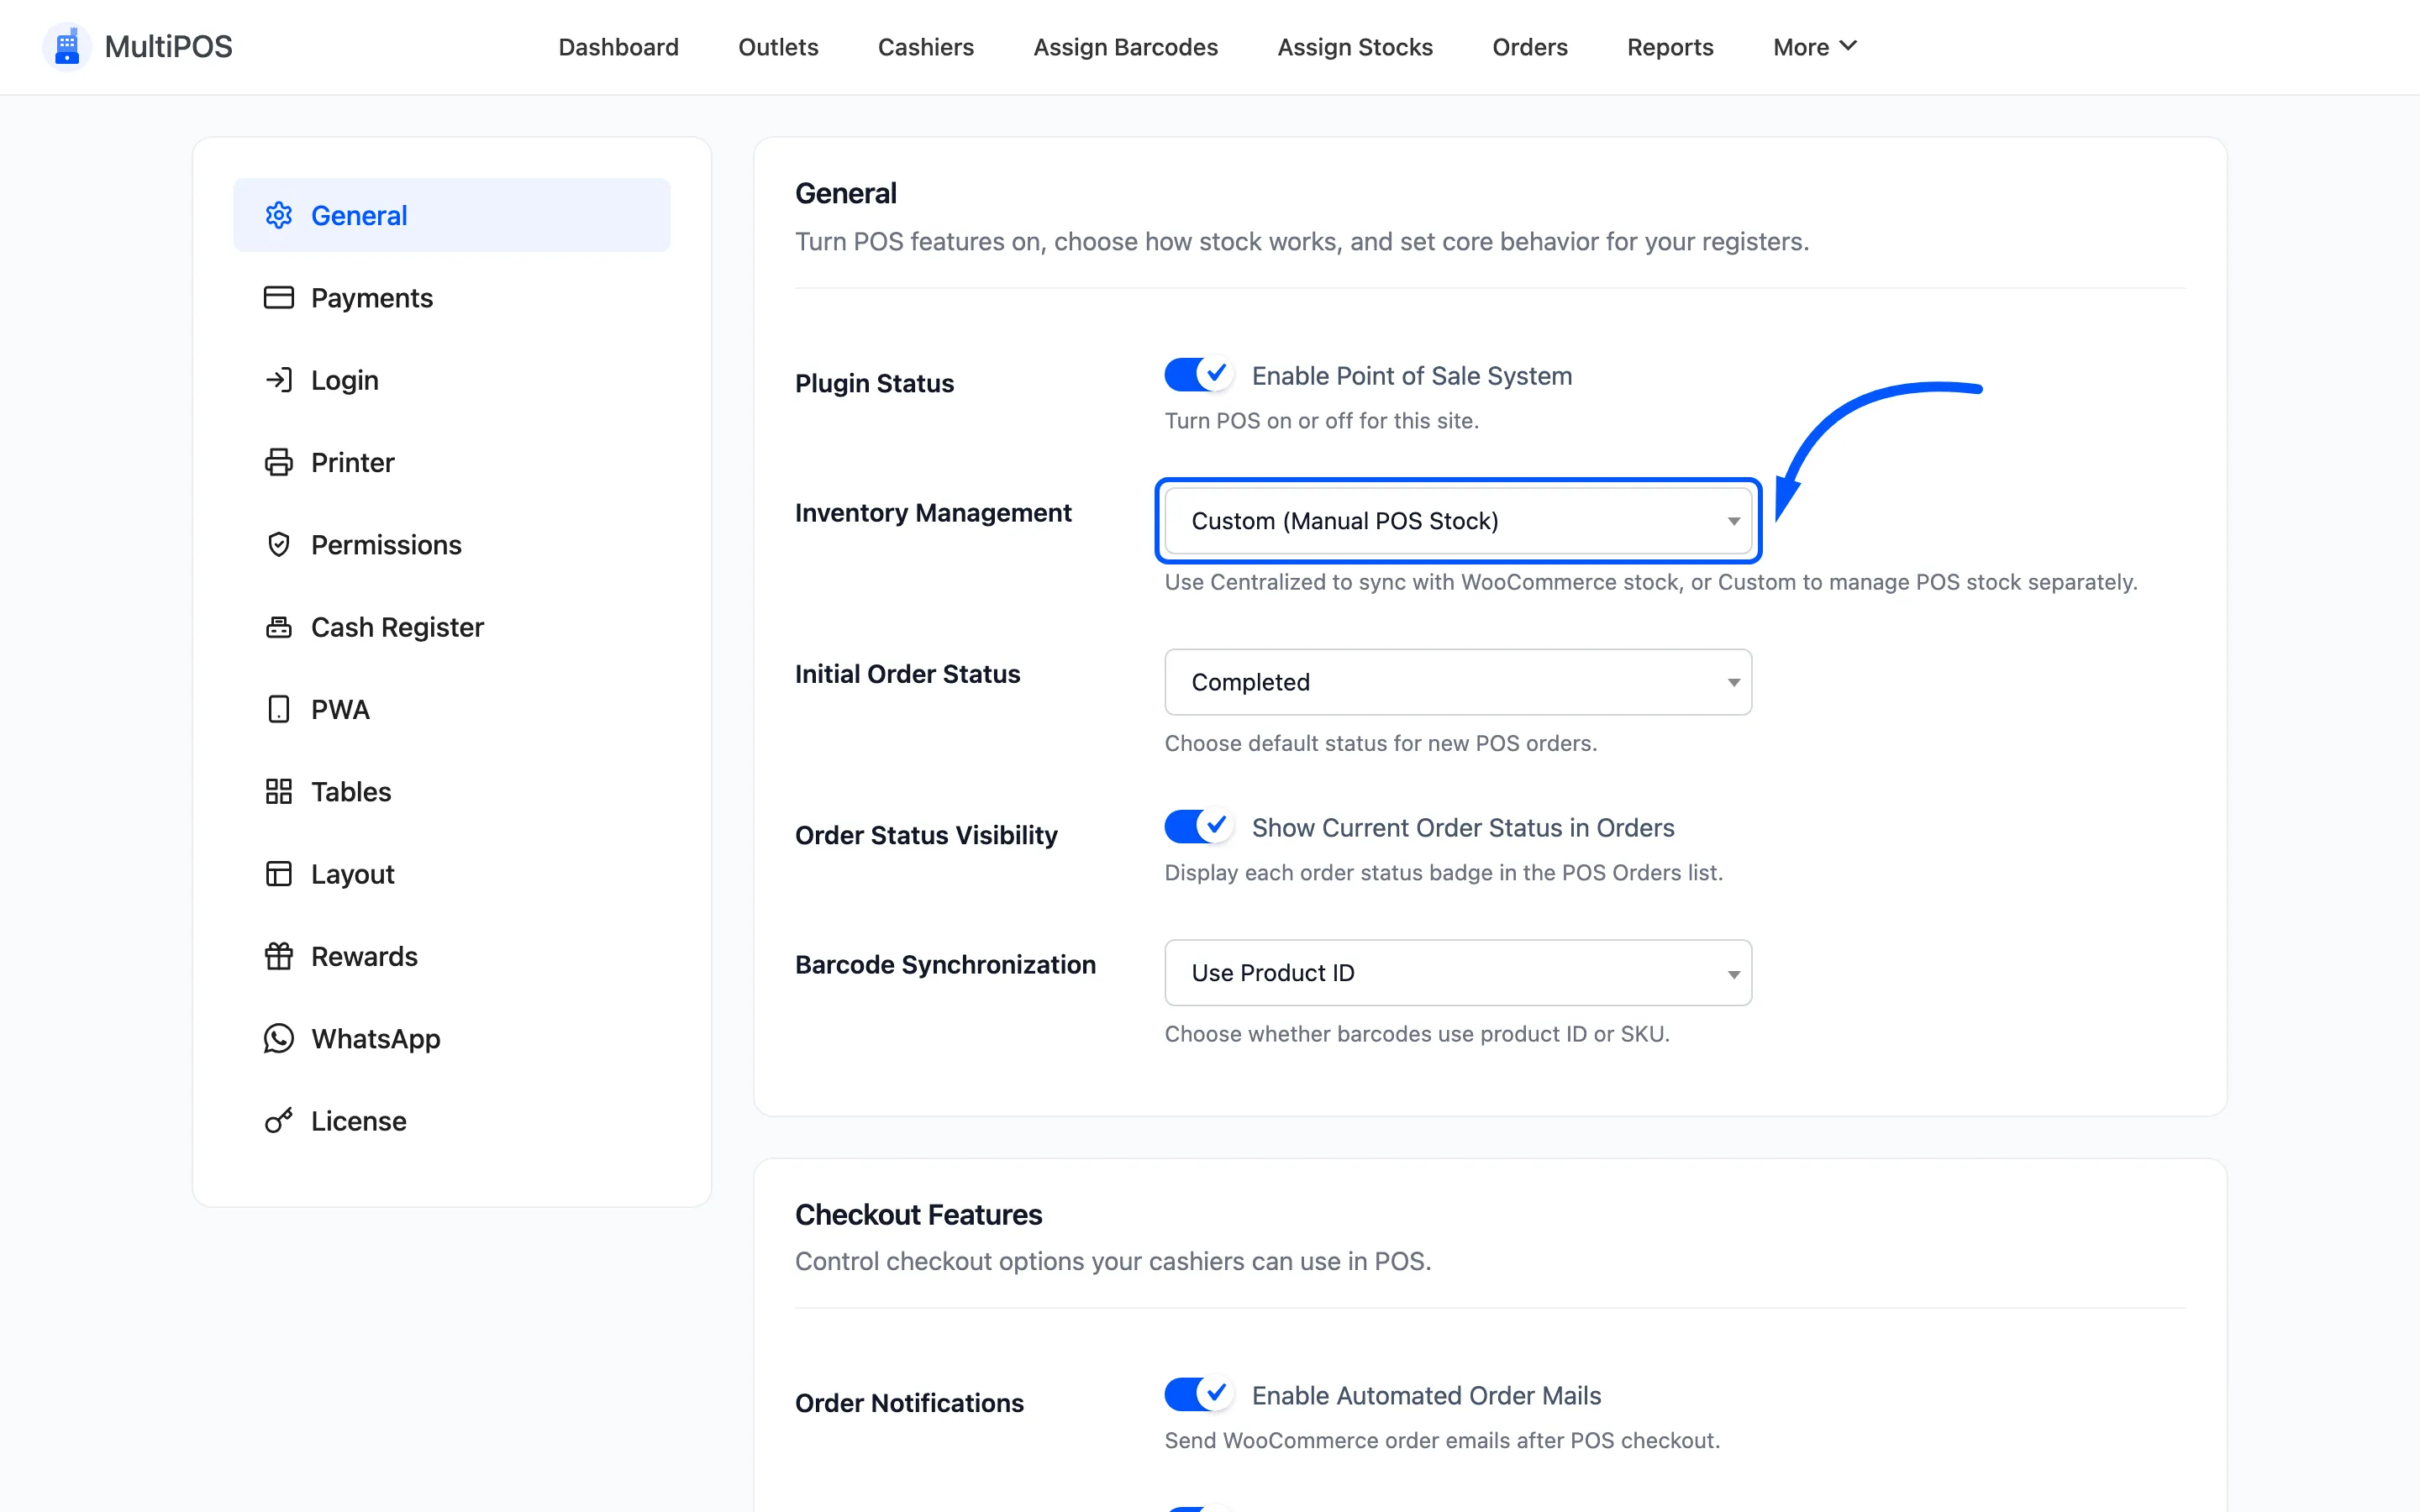Select Cash Register settings section

(452, 627)
